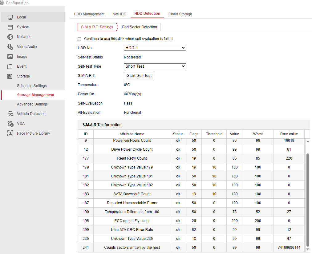The width and height of the screenshot is (312, 254).
Task: Collapse the Storage menu section
Action: tap(23, 76)
